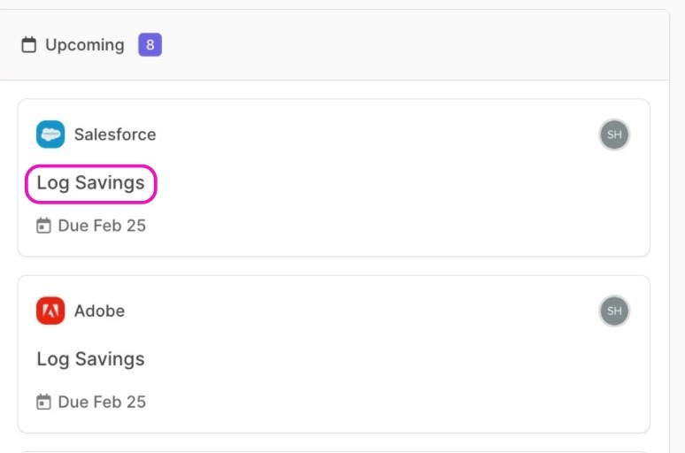Click the Salesforce card's due date calendar icon
Screen dimensions: 685x453
(x=43, y=226)
